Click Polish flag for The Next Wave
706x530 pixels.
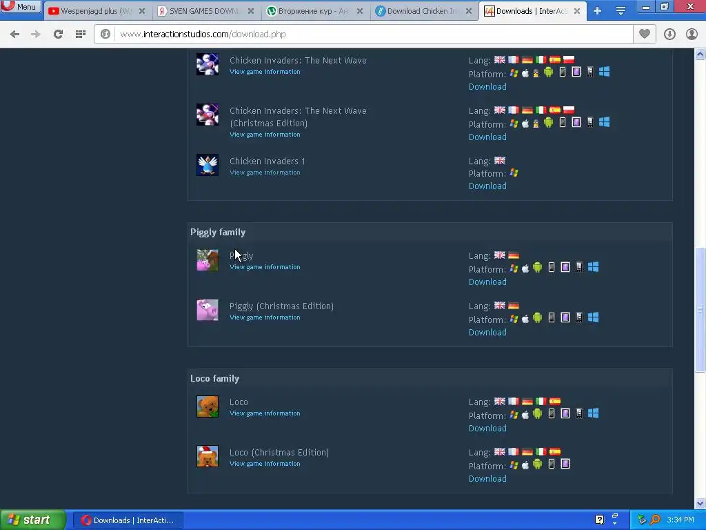(x=569, y=59)
